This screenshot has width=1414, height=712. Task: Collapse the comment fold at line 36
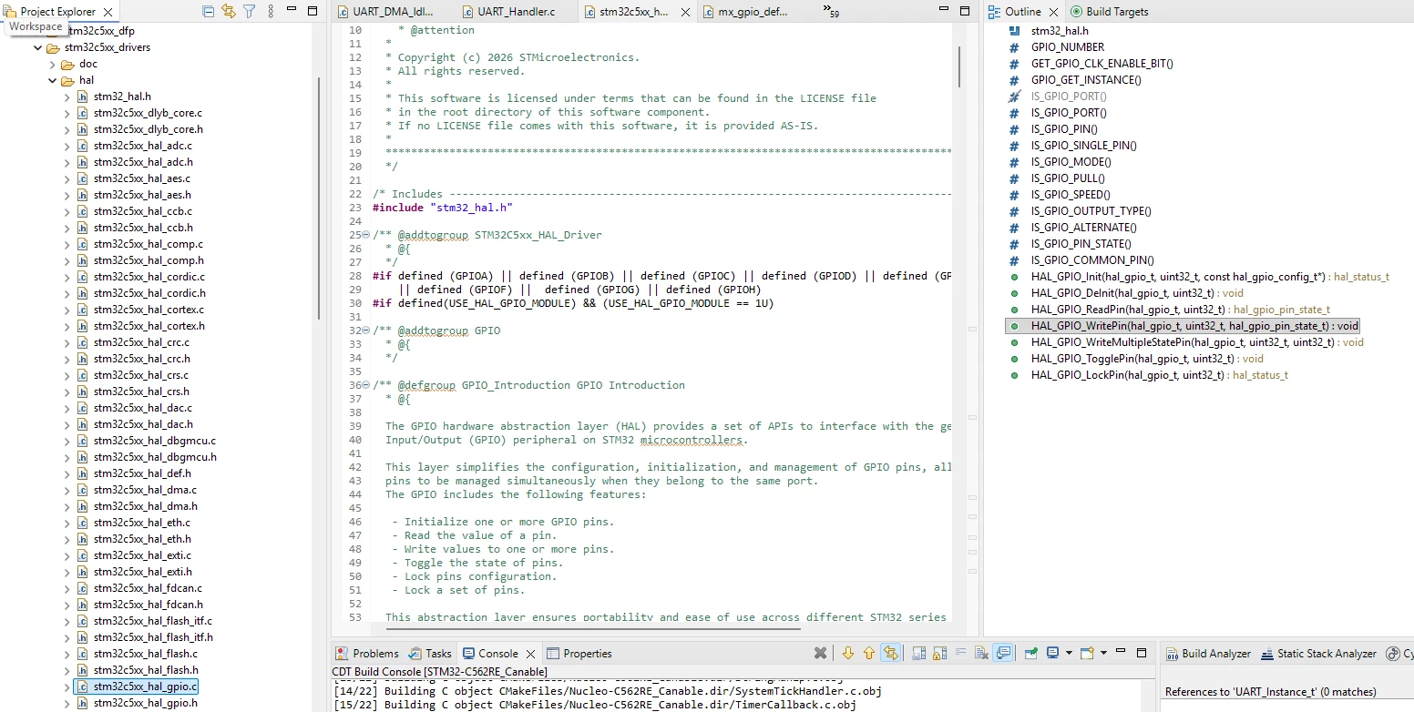tap(365, 385)
